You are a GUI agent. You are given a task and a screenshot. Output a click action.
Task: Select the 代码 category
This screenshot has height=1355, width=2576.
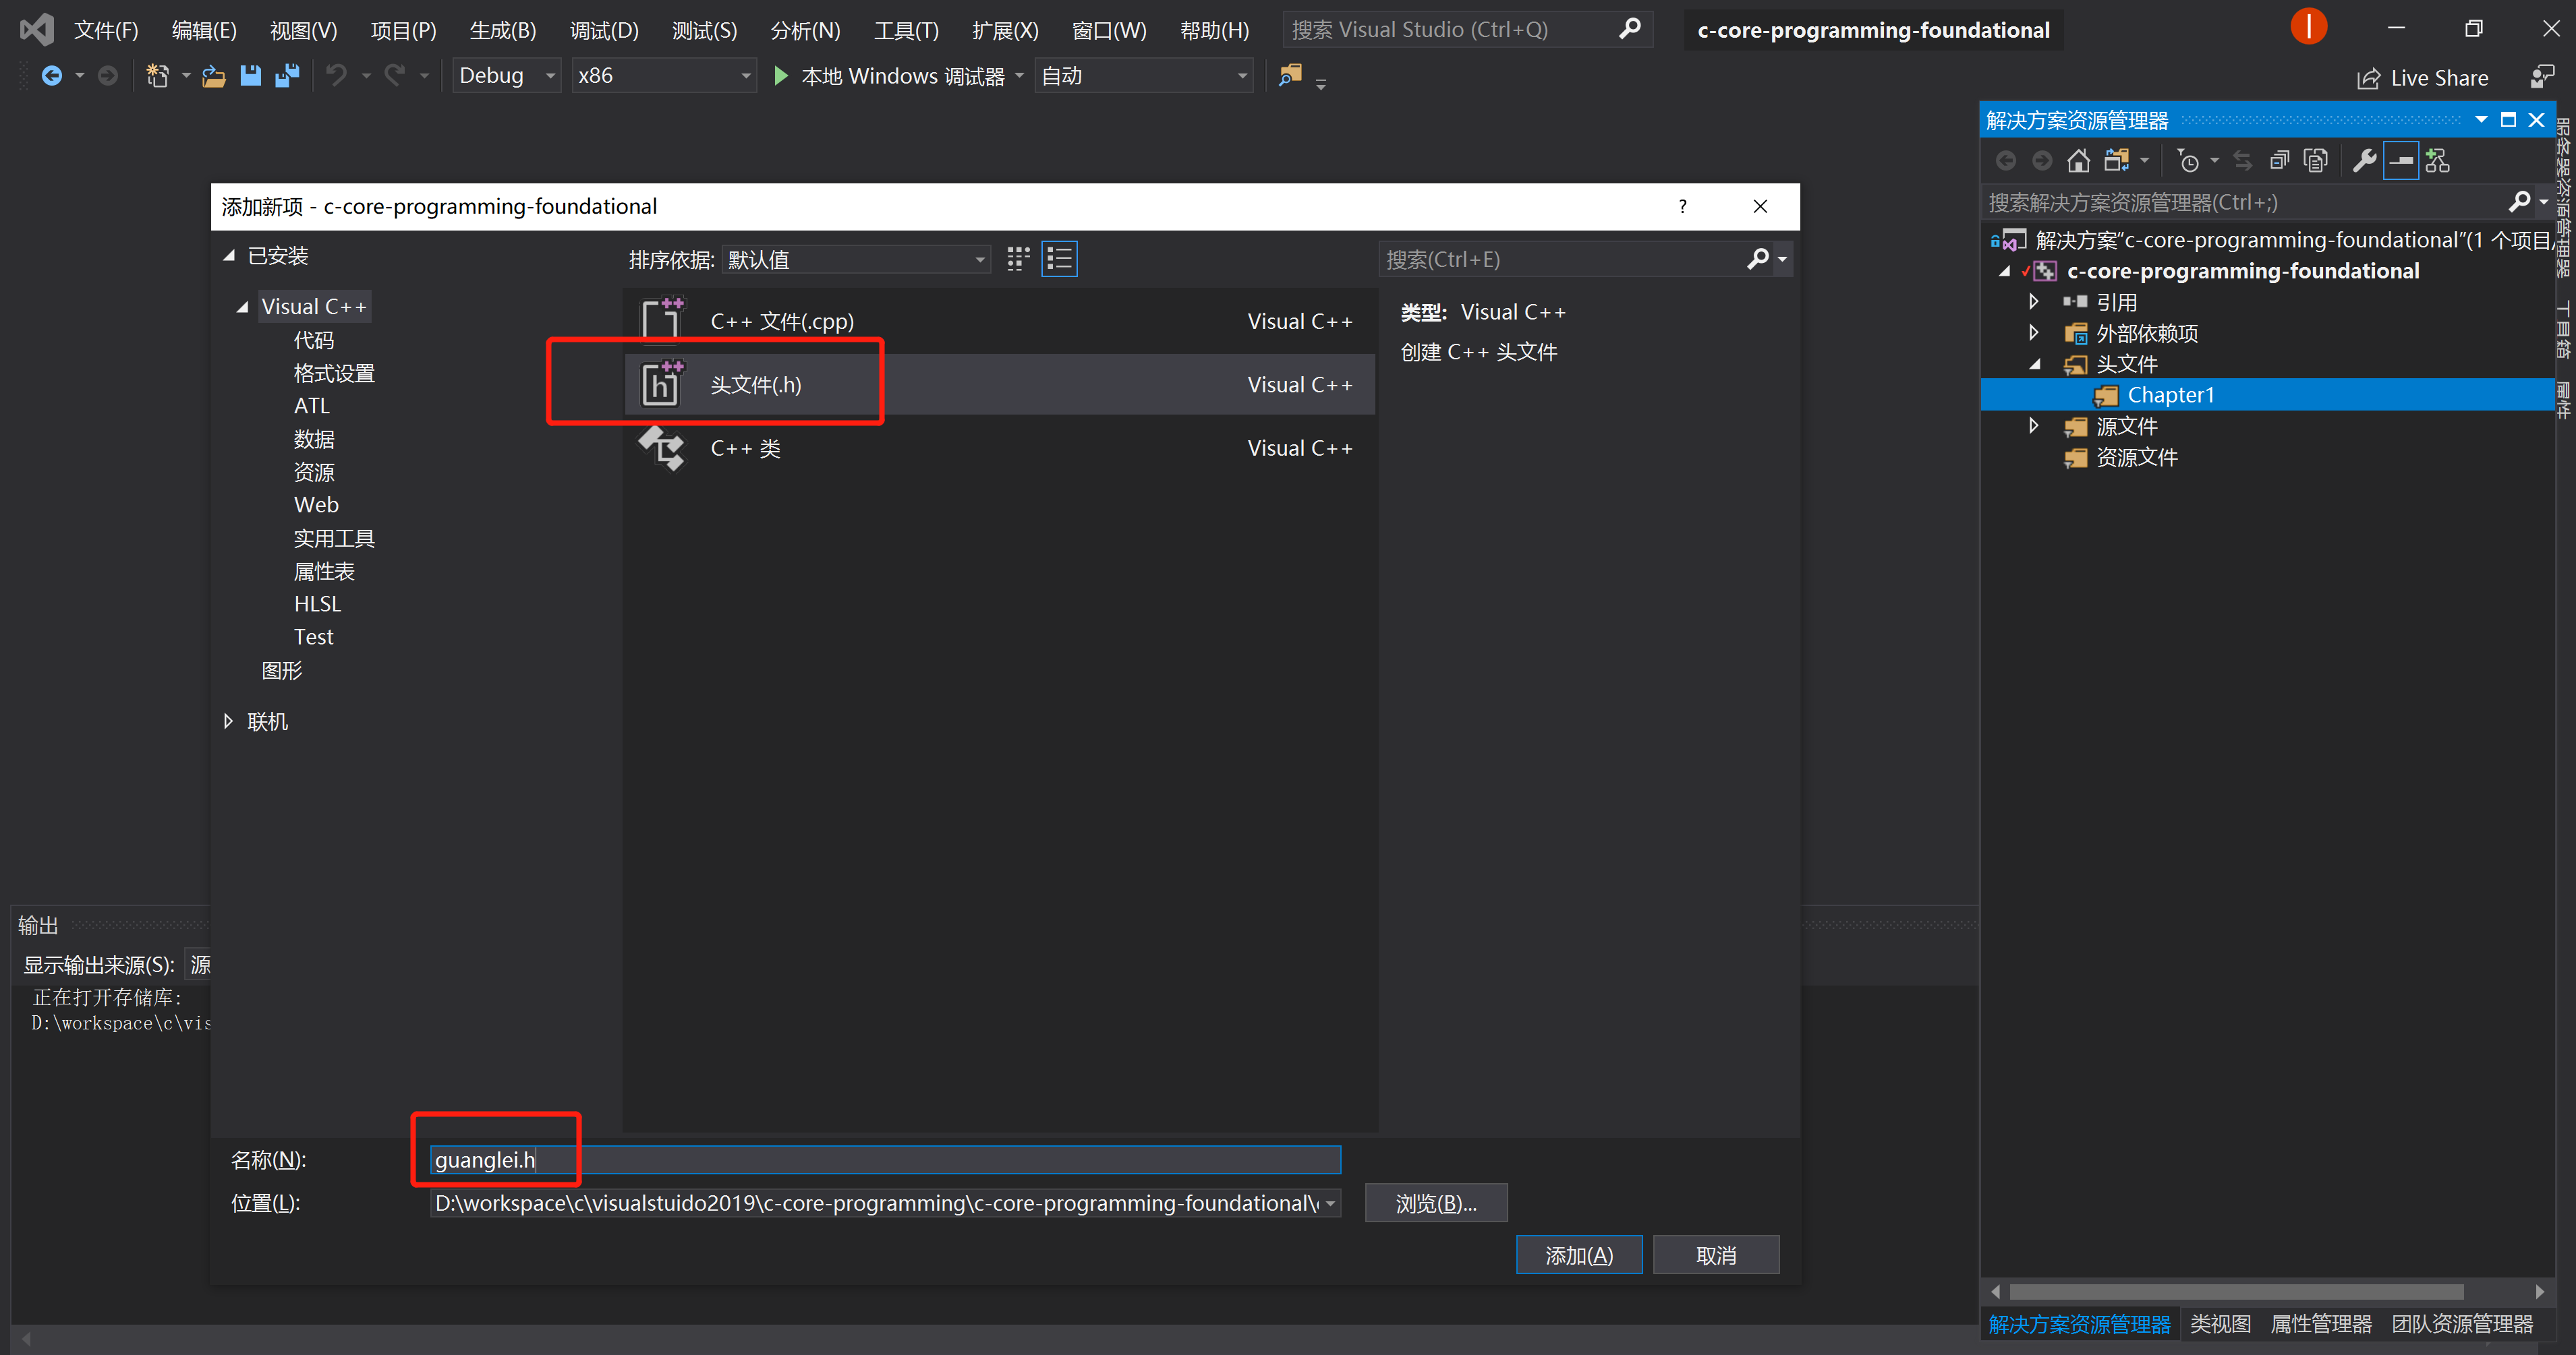click(314, 340)
